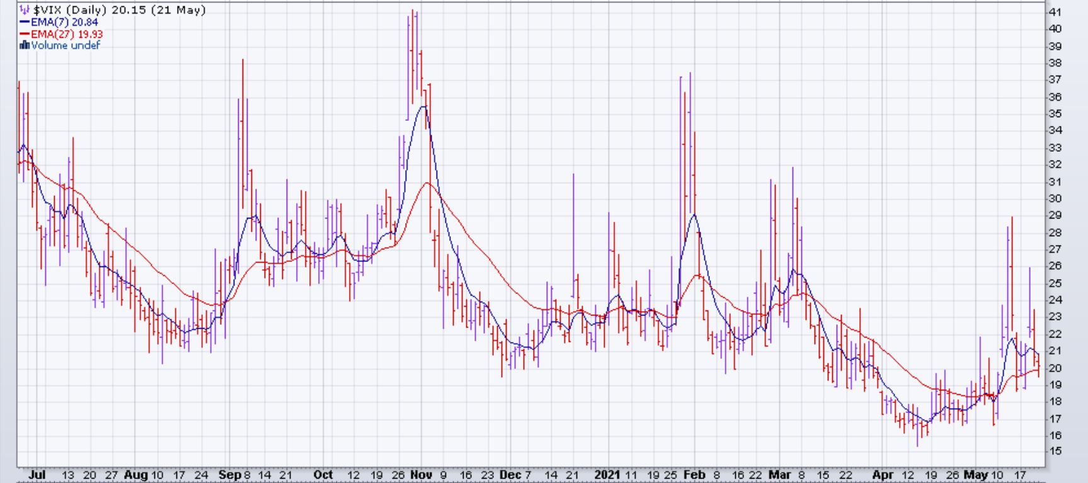The image size is (1088, 483).
Task: Select the Sep label on the date axis
Action: pos(230,475)
